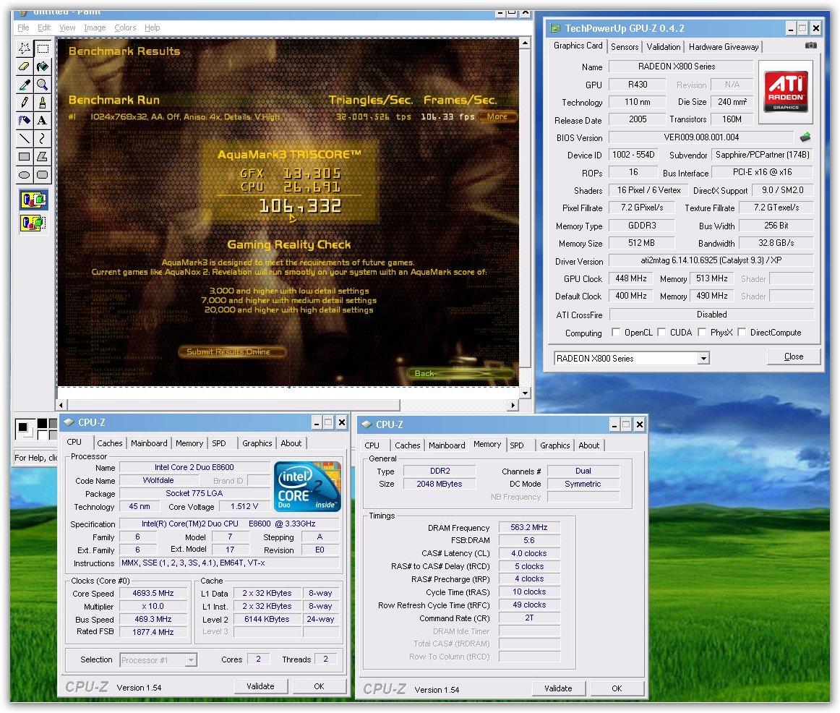Click the ATI Radeon logo in GPU-Z

pos(785,92)
